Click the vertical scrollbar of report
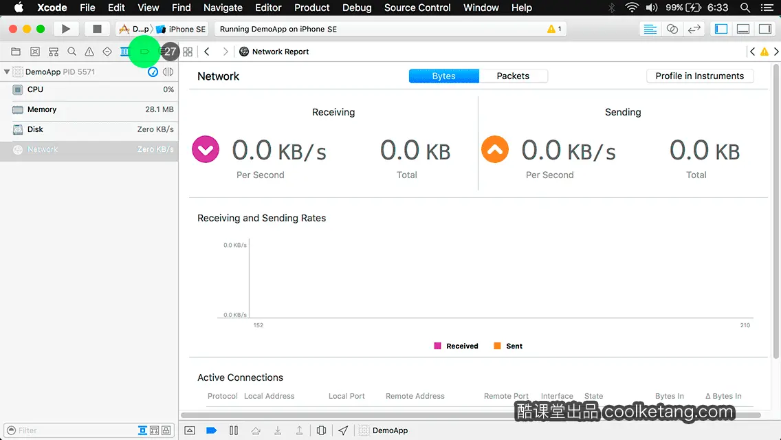The width and height of the screenshot is (781, 440). pos(775,211)
